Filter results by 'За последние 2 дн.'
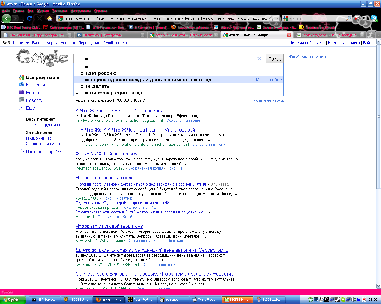The height and width of the screenshot is (304, 381). click(x=43, y=144)
